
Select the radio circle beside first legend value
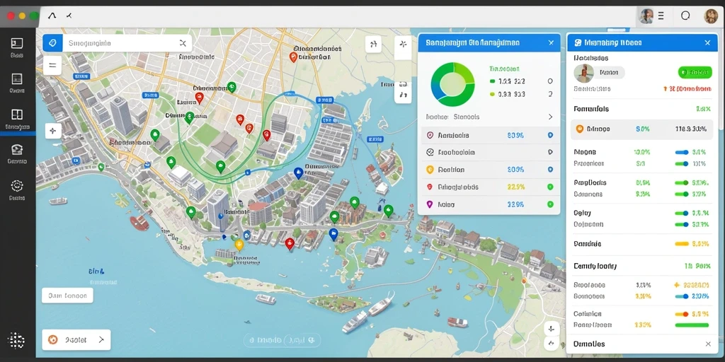pyautogui.click(x=549, y=81)
